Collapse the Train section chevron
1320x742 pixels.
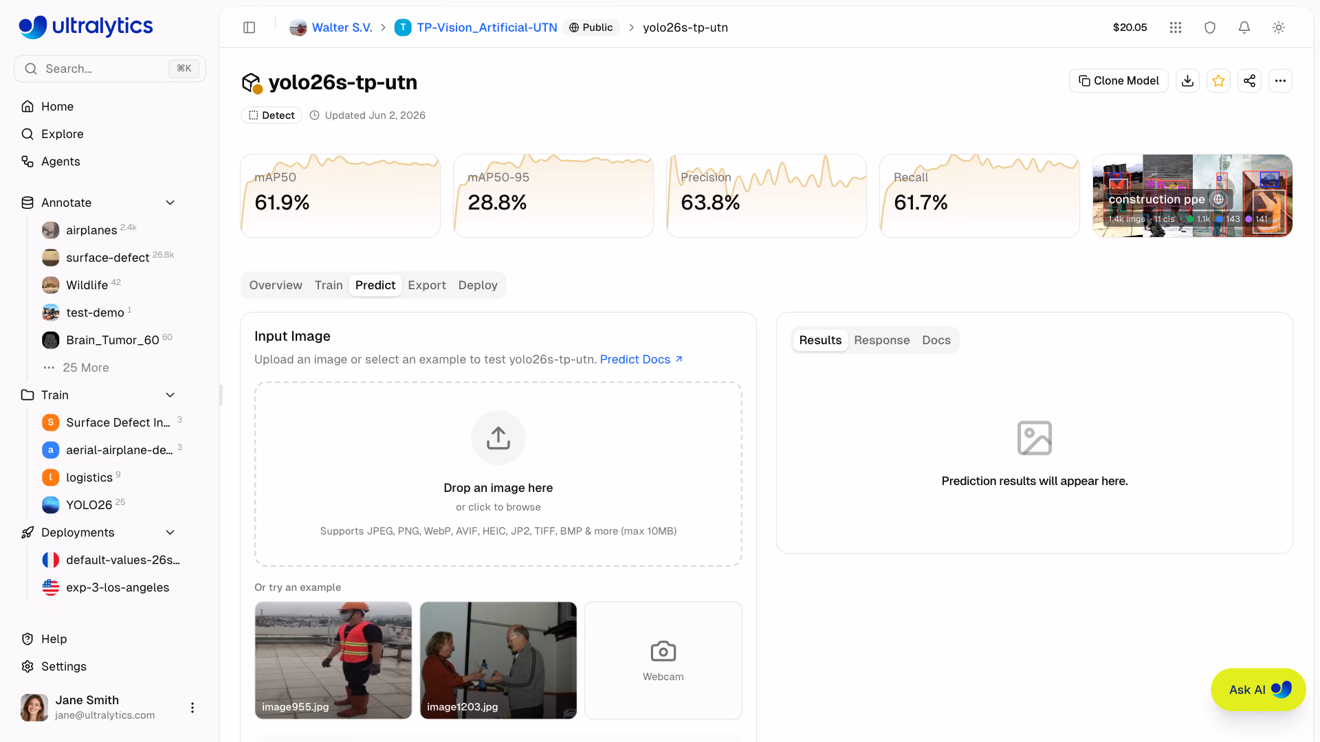tap(170, 395)
